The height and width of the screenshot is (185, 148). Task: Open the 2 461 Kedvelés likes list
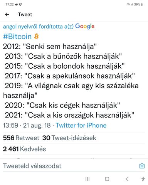tap(24, 149)
